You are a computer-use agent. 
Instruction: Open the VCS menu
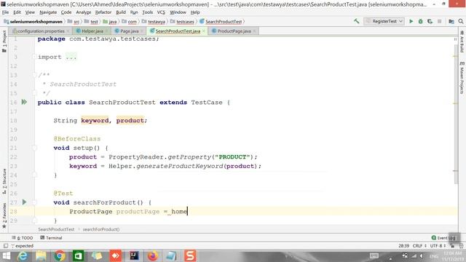pyautogui.click(x=161, y=12)
